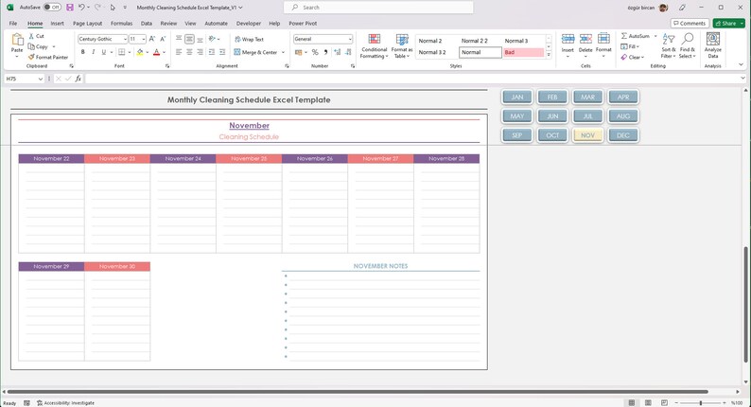Click the AutoSum sigma icon

coord(624,36)
